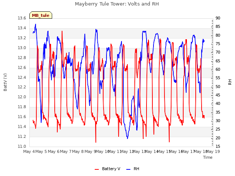Click the 'Time' x-axis label

[208, 157]
